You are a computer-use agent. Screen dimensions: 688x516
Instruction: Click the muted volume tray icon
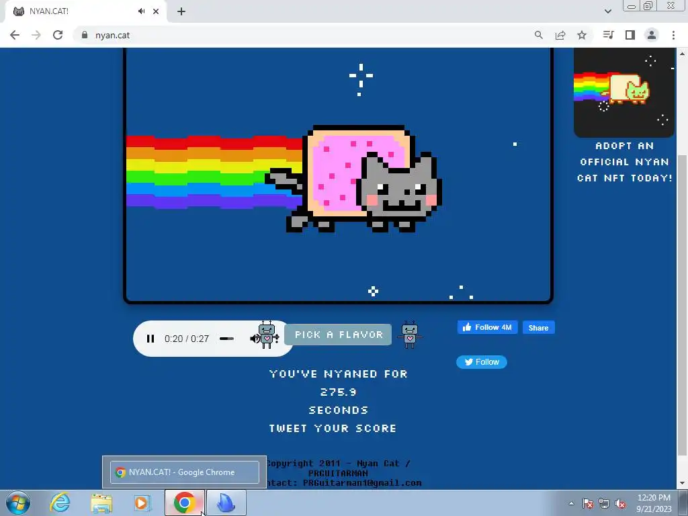620,503
